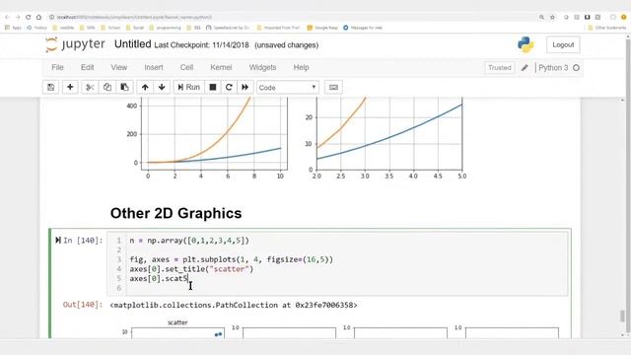The image size is (631, 355).
Task: Open the Cell menu
Action: point(186,68)
